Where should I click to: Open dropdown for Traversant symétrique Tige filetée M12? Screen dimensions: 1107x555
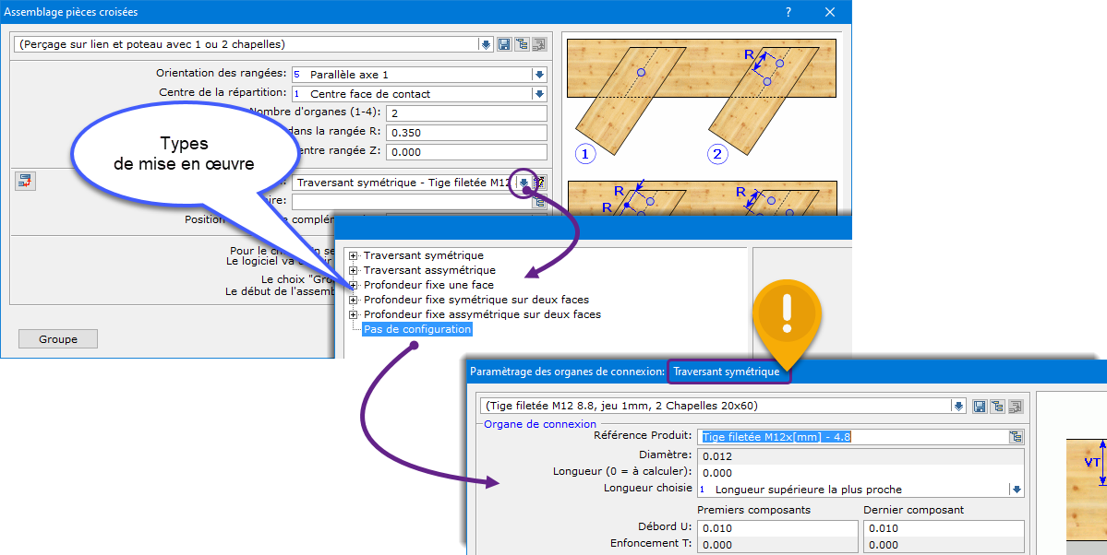click(x=523, y=183)
